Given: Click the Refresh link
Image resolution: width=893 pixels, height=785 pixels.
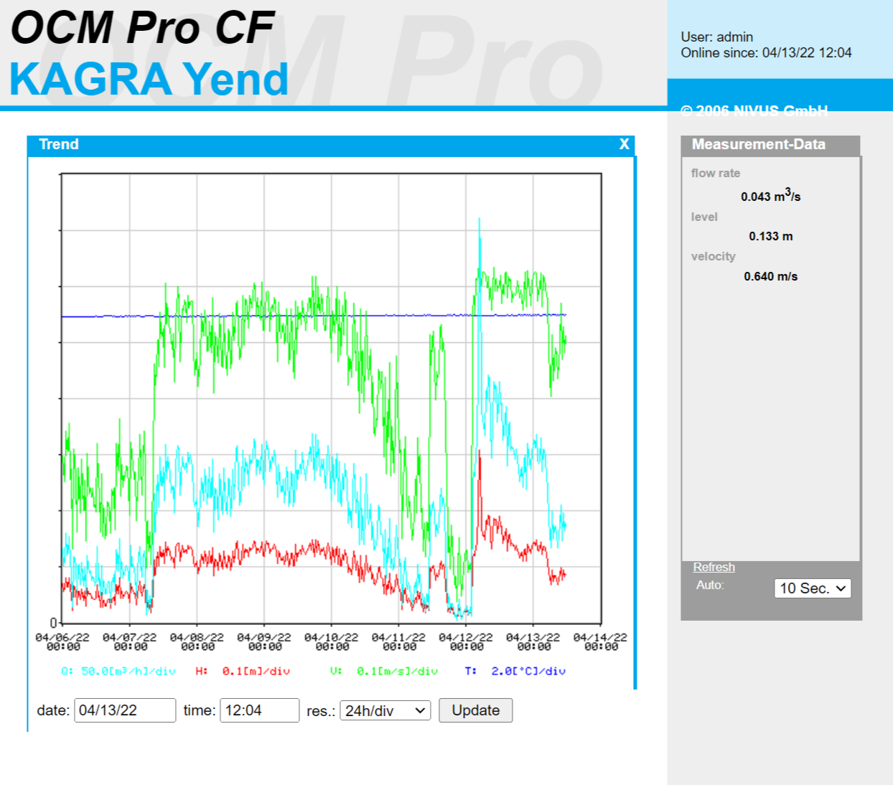Looking at the screenshot, I should click(x=714, y=567).
